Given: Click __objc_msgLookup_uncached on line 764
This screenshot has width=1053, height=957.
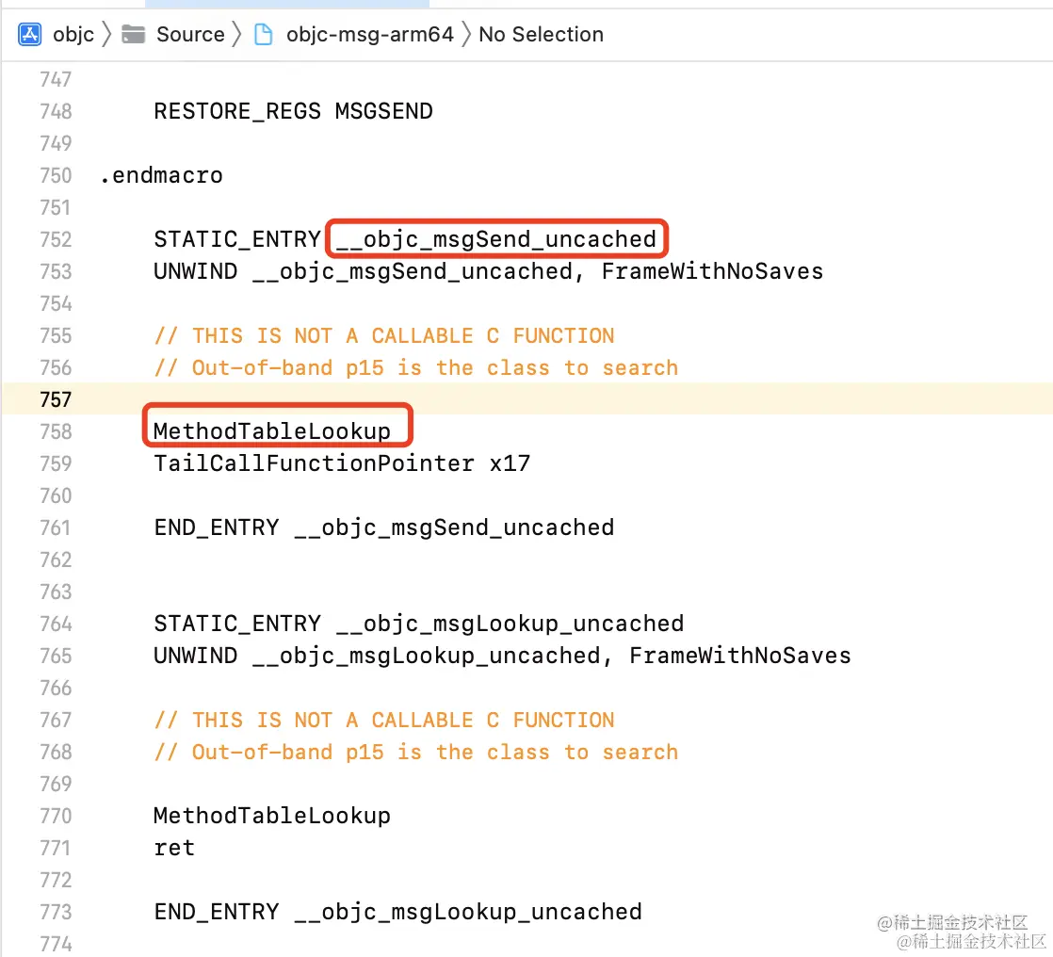Looking at the screenshot, I should (510, 624).
